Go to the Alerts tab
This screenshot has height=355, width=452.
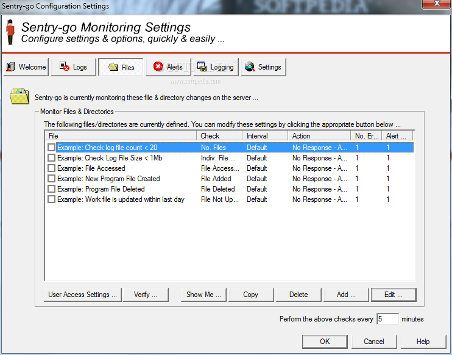point(168,67)
